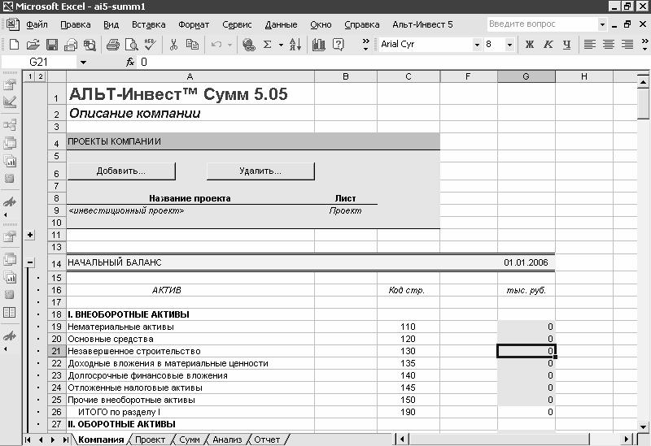Click the Excel document icon beside Файл
Viewport: 651px width, 446px height.
(x=12, y=24)
